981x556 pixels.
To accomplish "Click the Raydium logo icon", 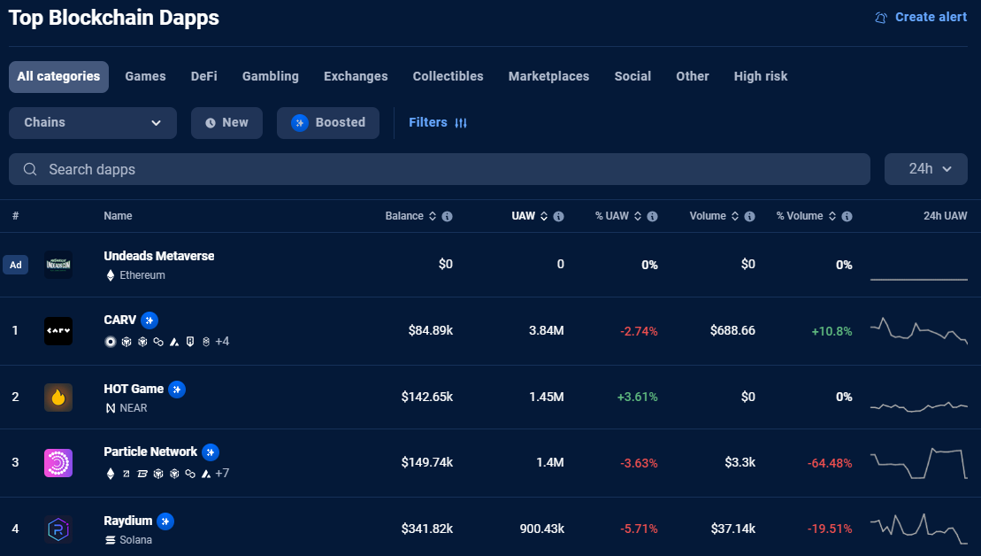I will [58, 529].
